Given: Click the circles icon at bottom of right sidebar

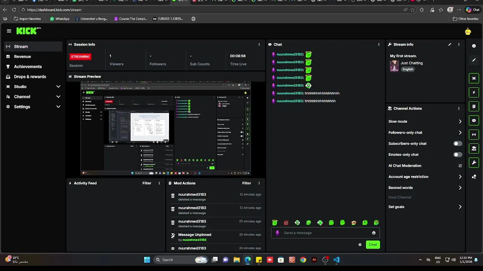Looking at the screenshot, I should coord(474,177).
